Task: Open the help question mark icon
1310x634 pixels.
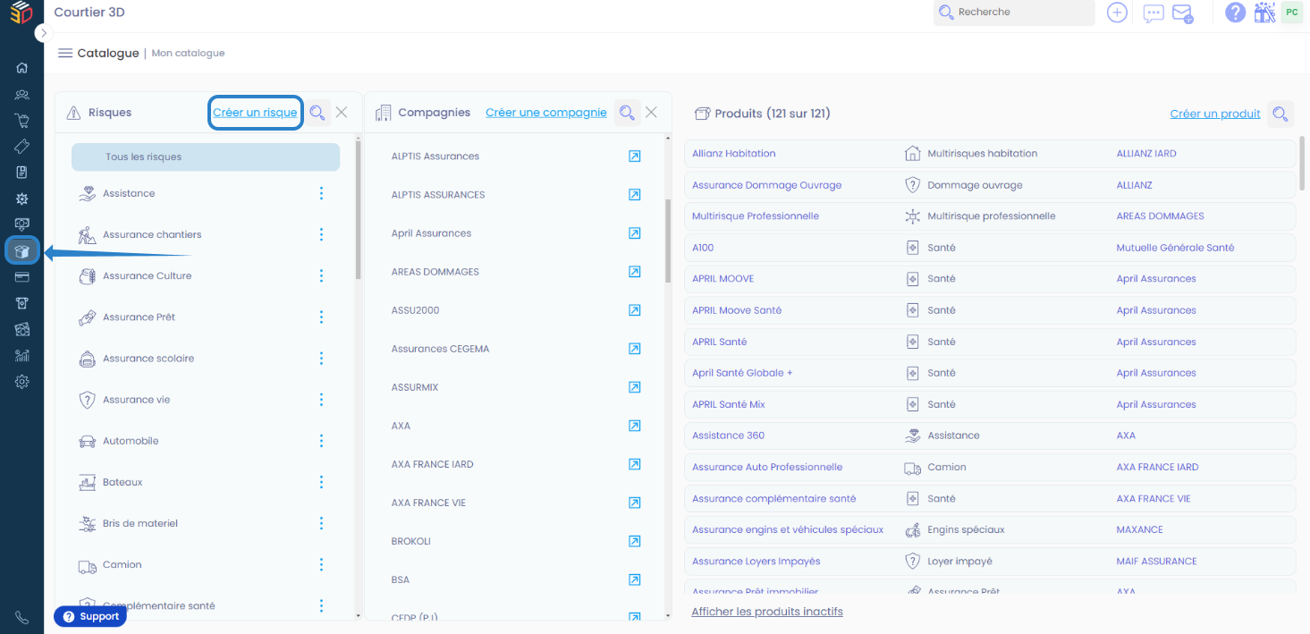Action: 1235,13
